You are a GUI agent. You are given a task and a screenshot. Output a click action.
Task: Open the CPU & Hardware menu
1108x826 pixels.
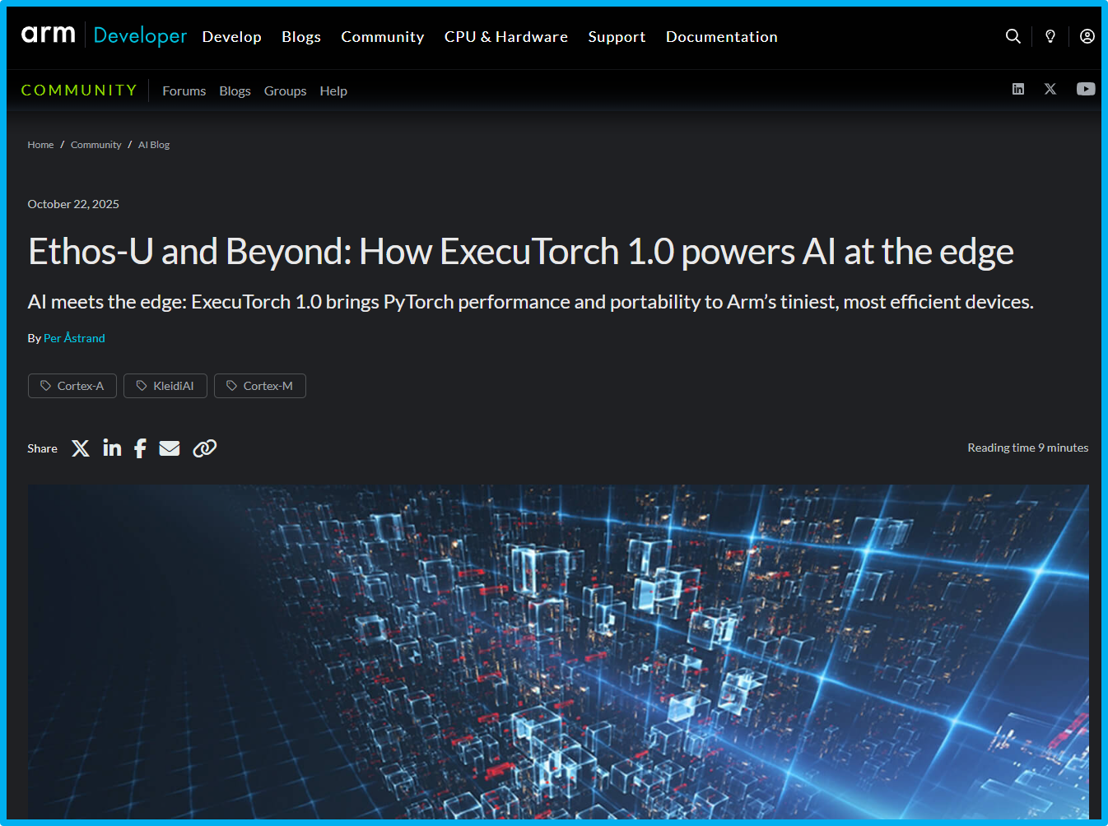(x=505, y=36)
